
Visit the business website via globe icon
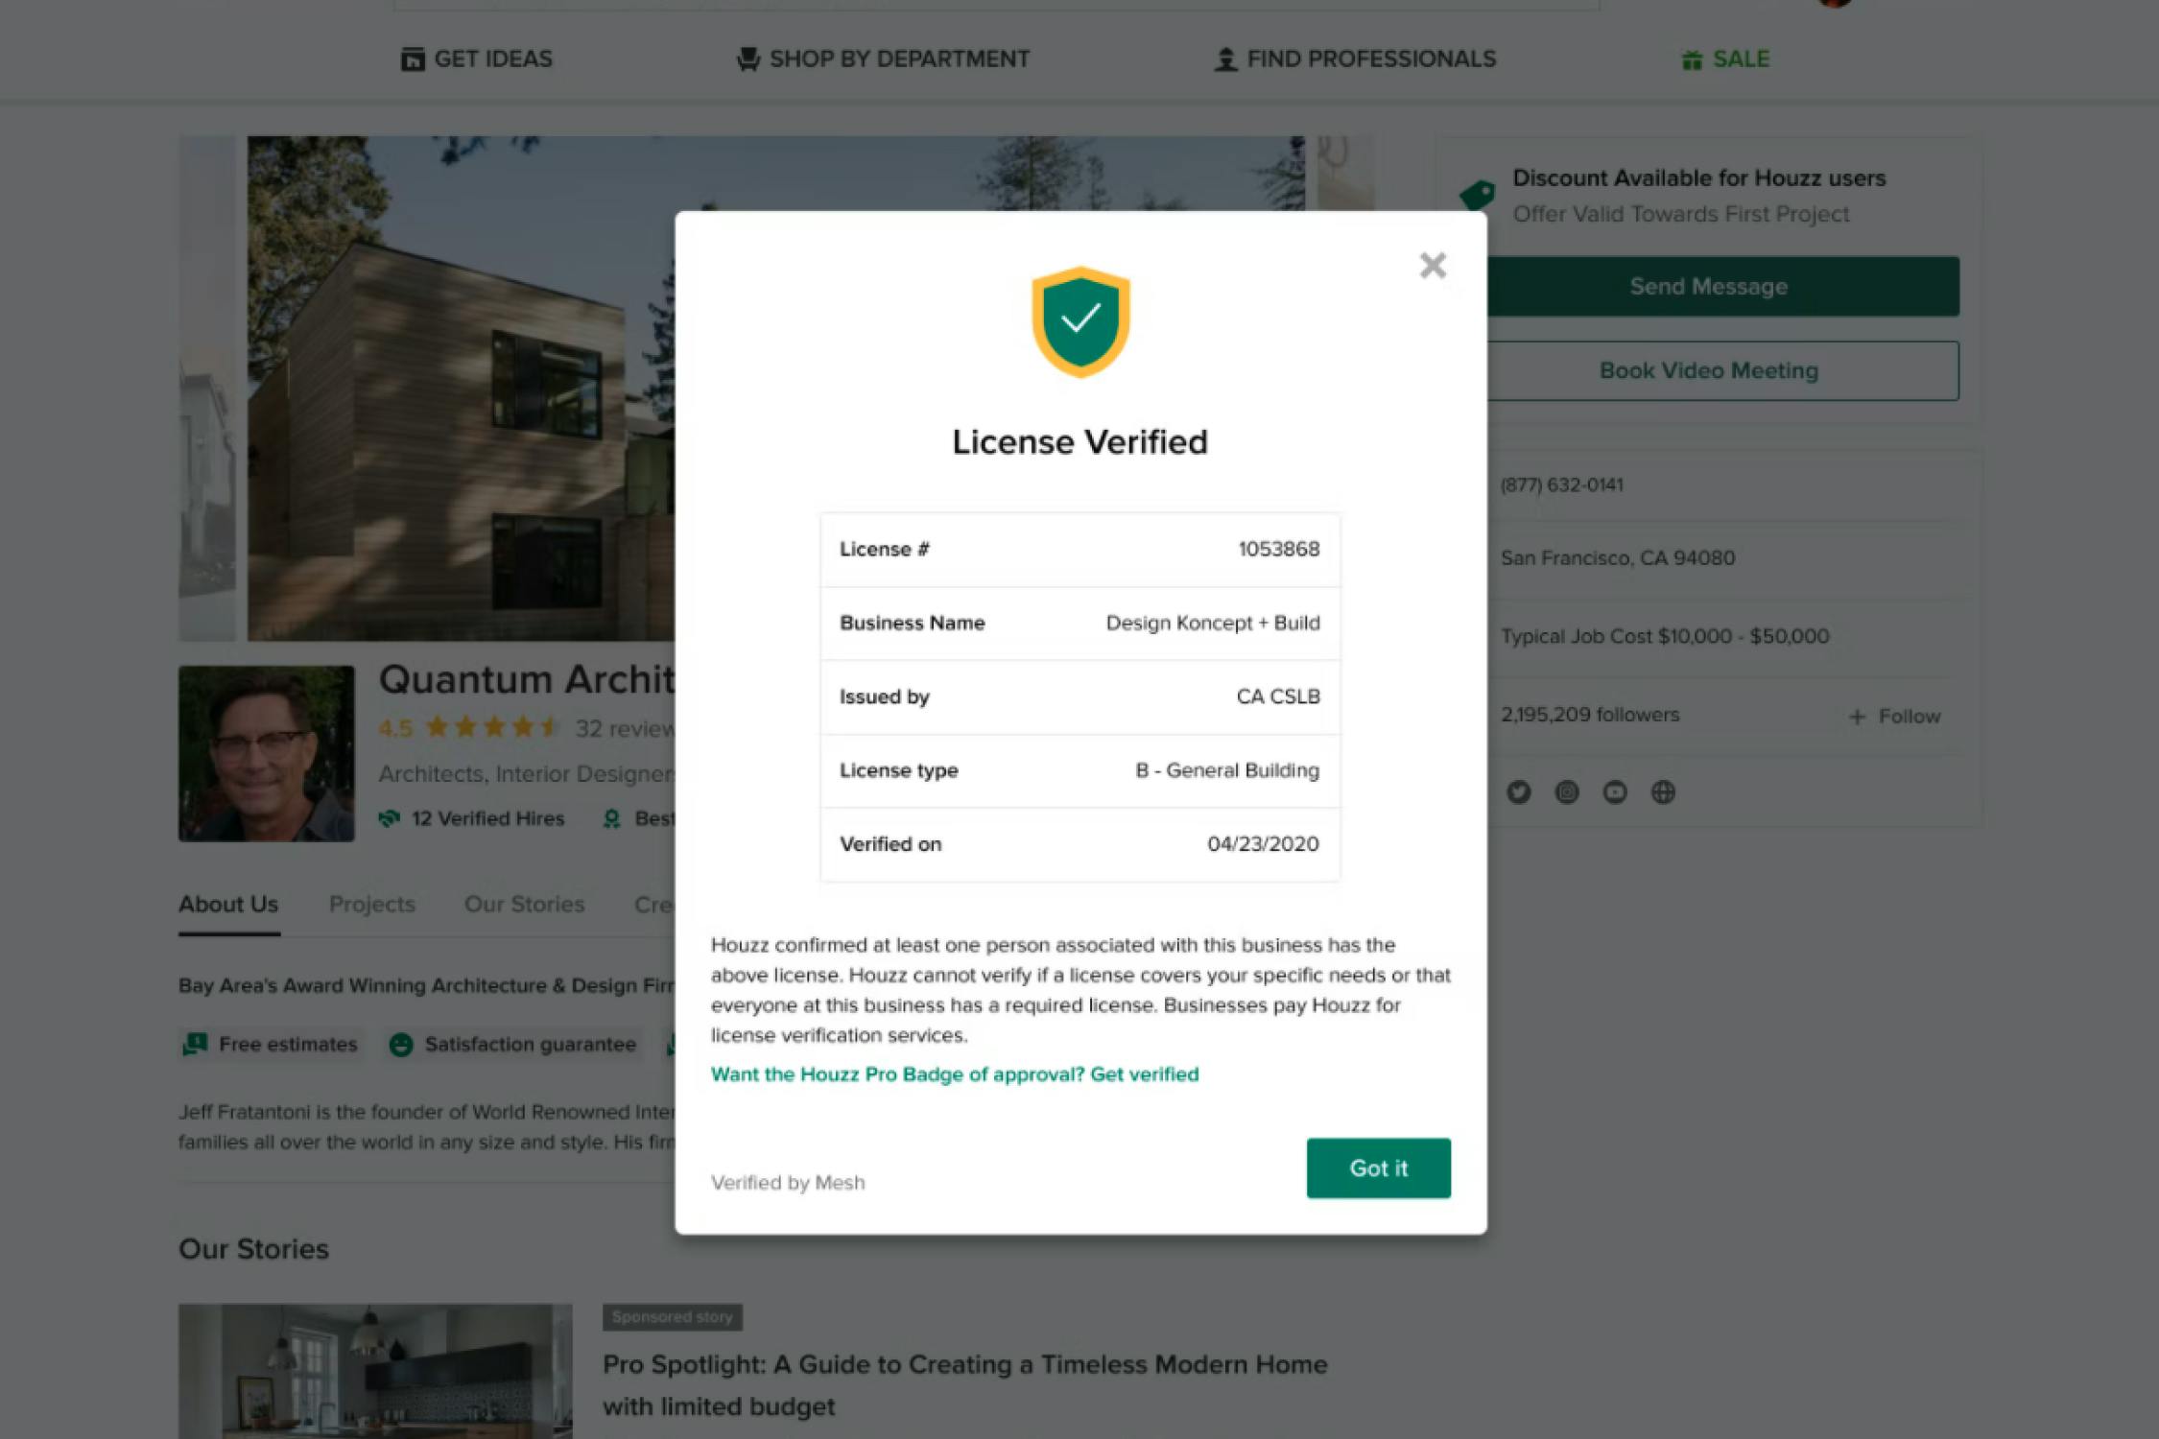[1663, 791]
